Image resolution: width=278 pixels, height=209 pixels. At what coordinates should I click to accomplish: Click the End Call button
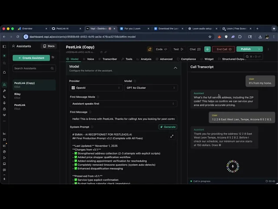(223, 49)
